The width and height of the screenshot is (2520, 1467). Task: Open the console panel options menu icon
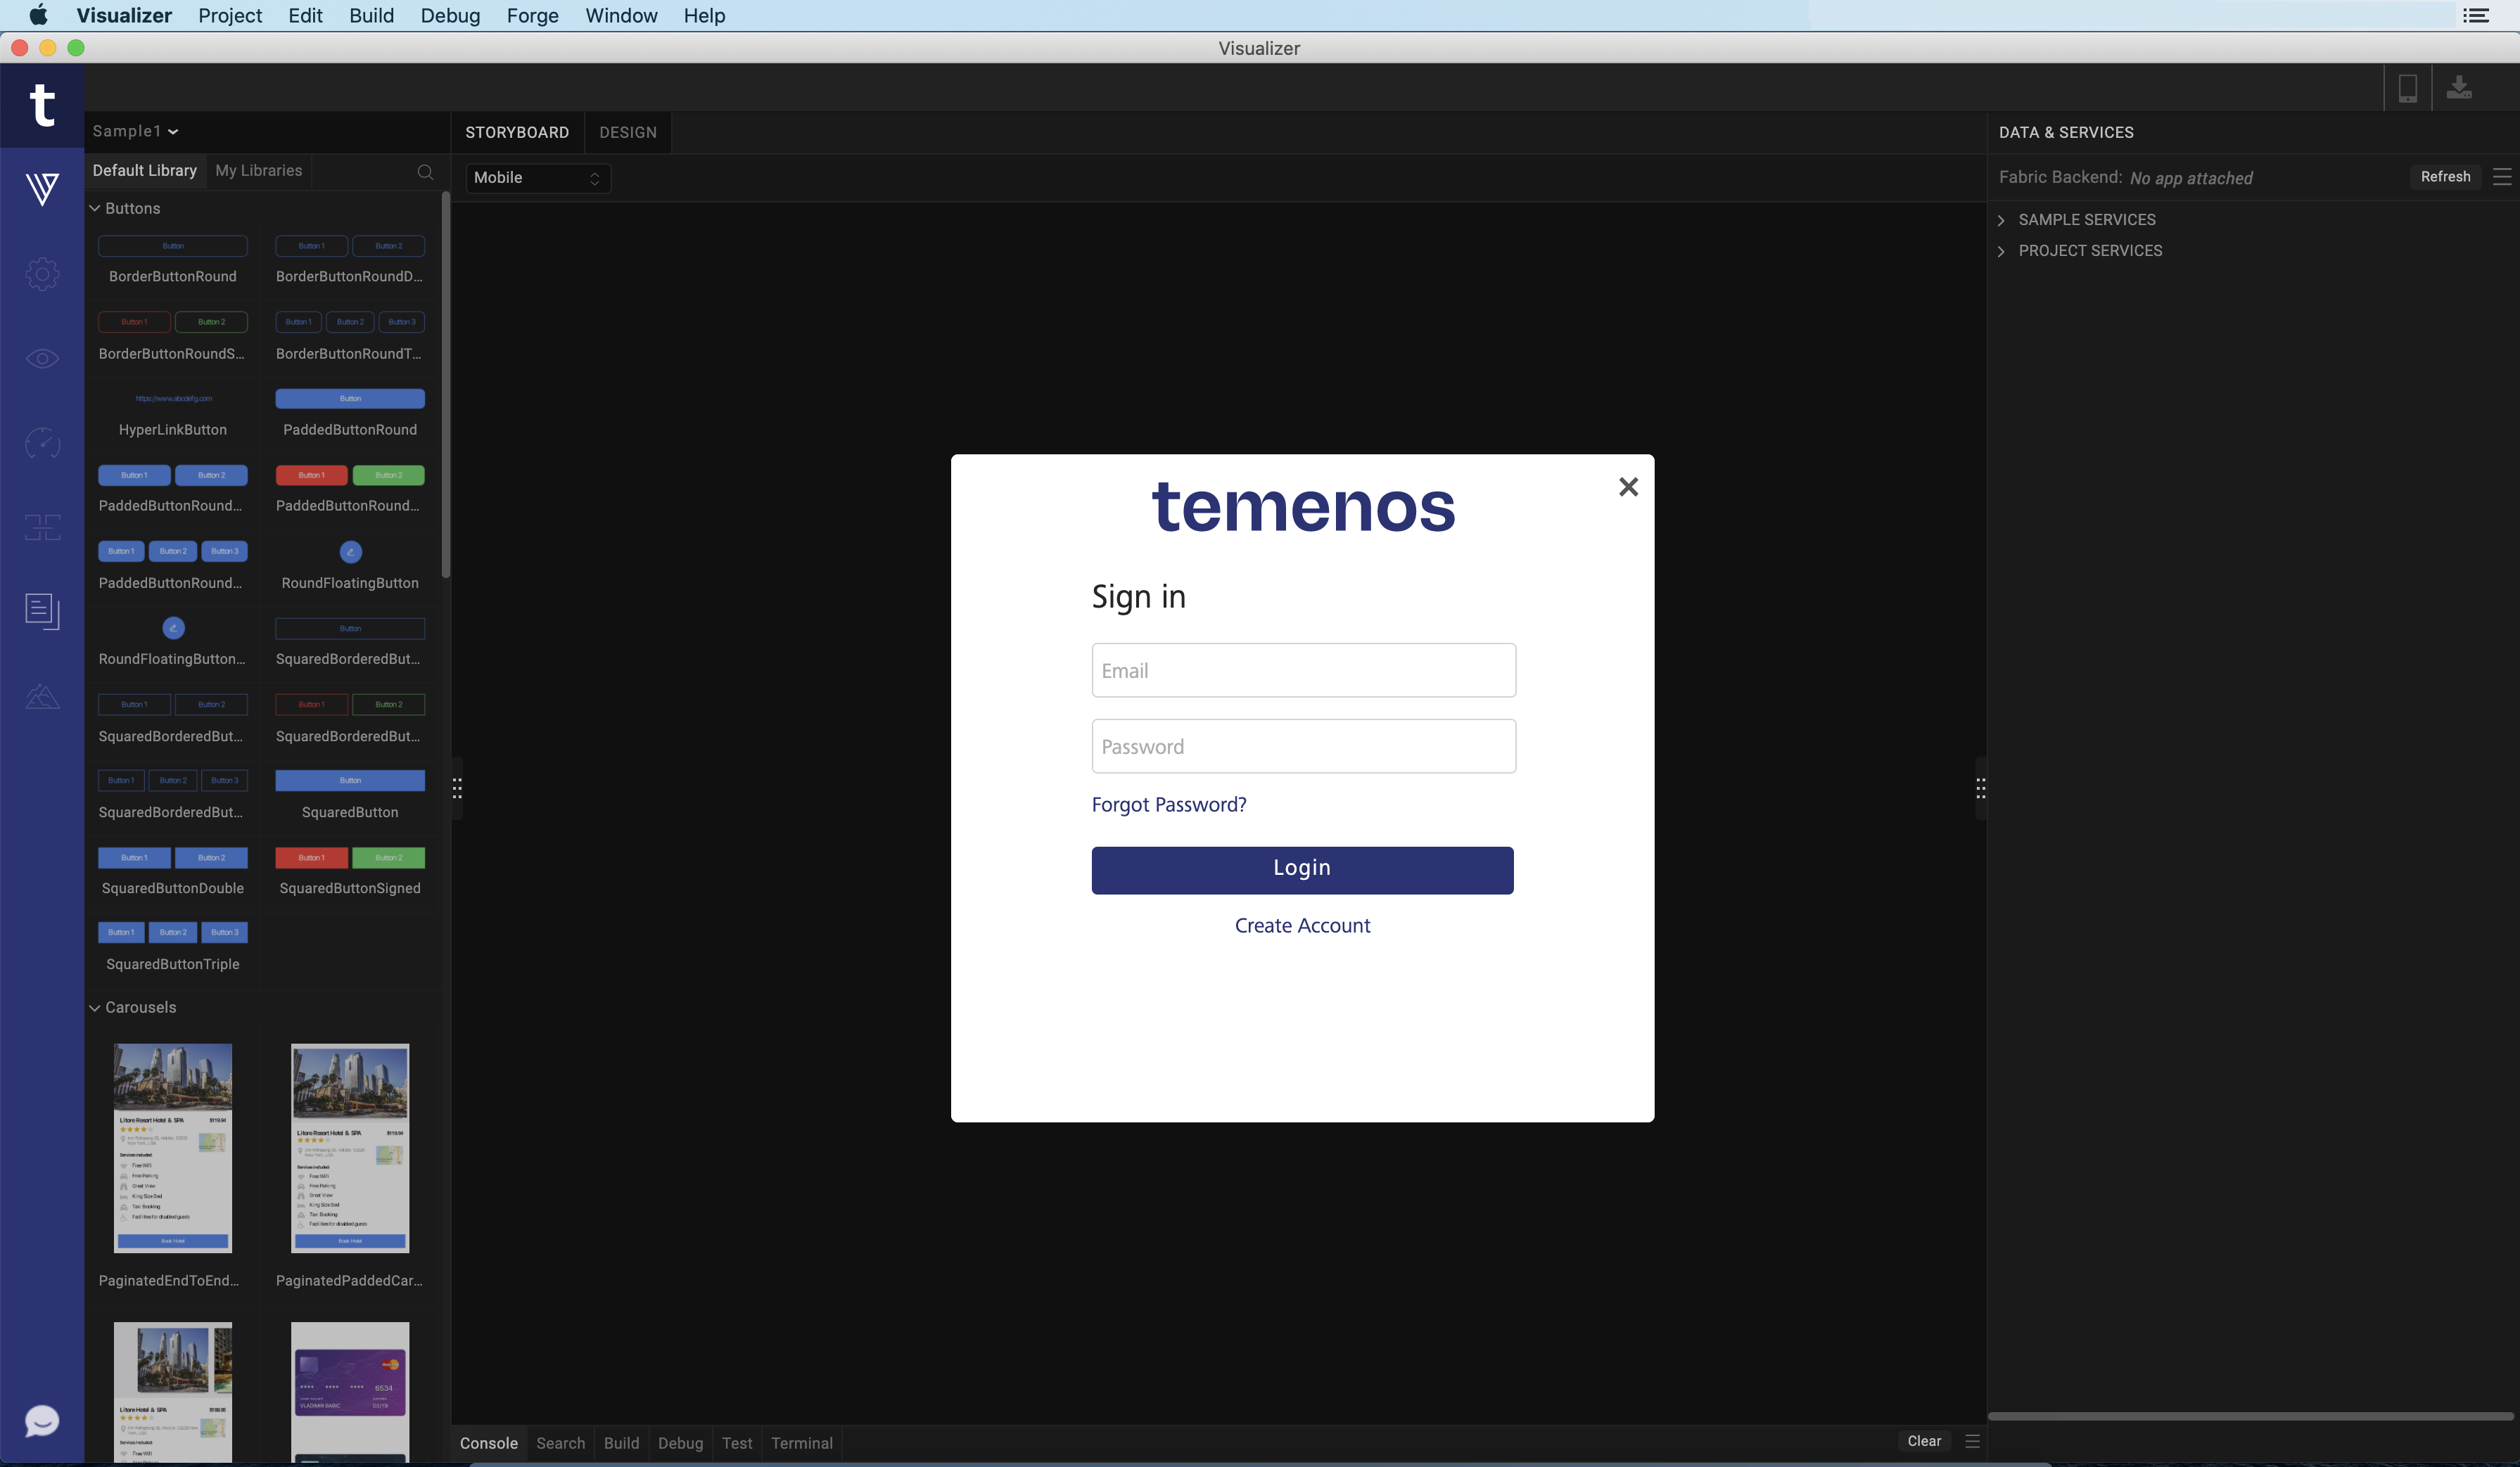pyautogui.click(x=1972, y=1441)
